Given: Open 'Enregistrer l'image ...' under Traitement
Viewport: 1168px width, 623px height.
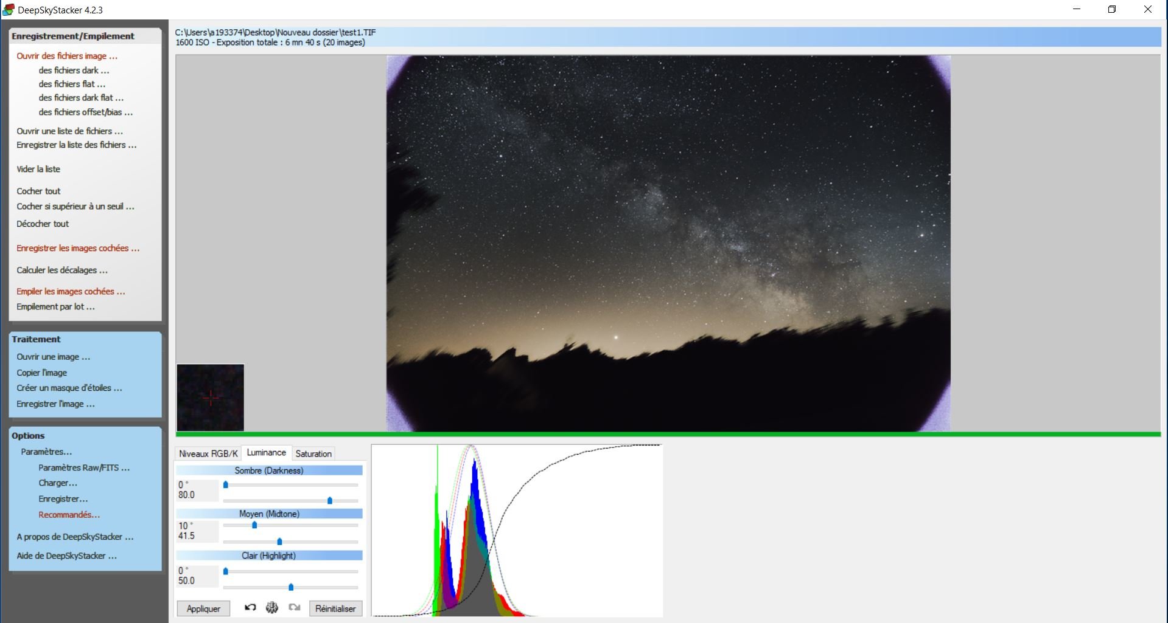Looking at the screenshot, I should tap(55, 404).
